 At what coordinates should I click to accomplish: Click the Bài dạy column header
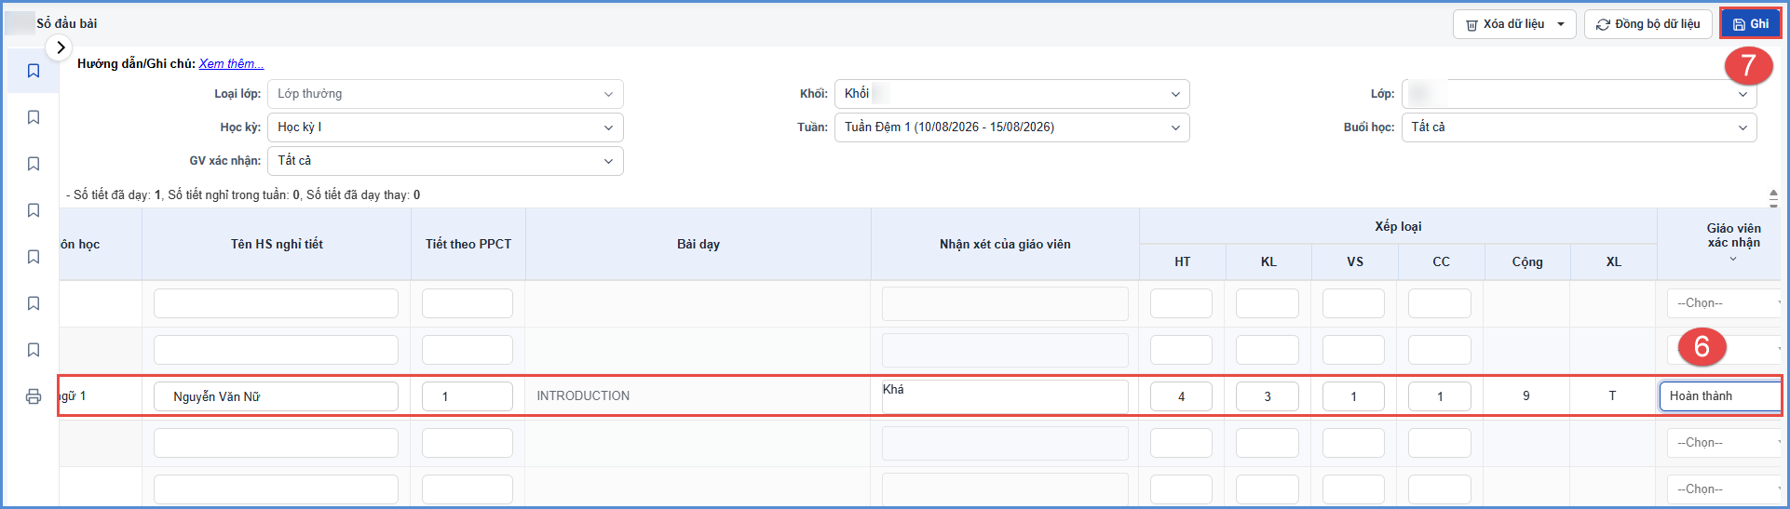click(698, 245)
